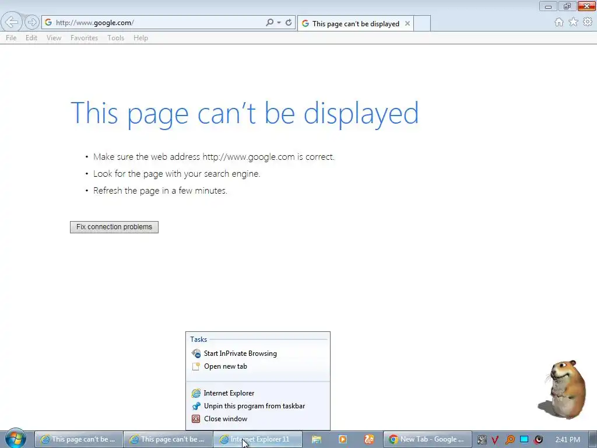Click the 2:41 PM system clock
Viewport: 597px width, 448px height.
pyautogui.click(x=567, y=440)
